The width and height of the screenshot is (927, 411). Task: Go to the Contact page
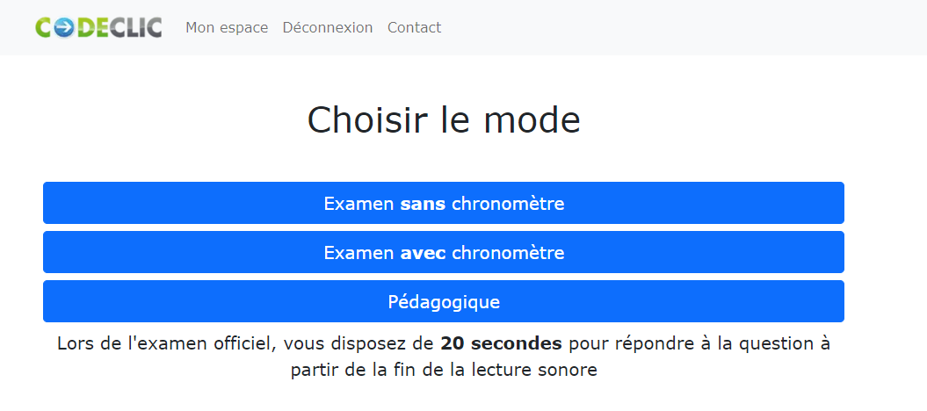[x=414, y=28]
